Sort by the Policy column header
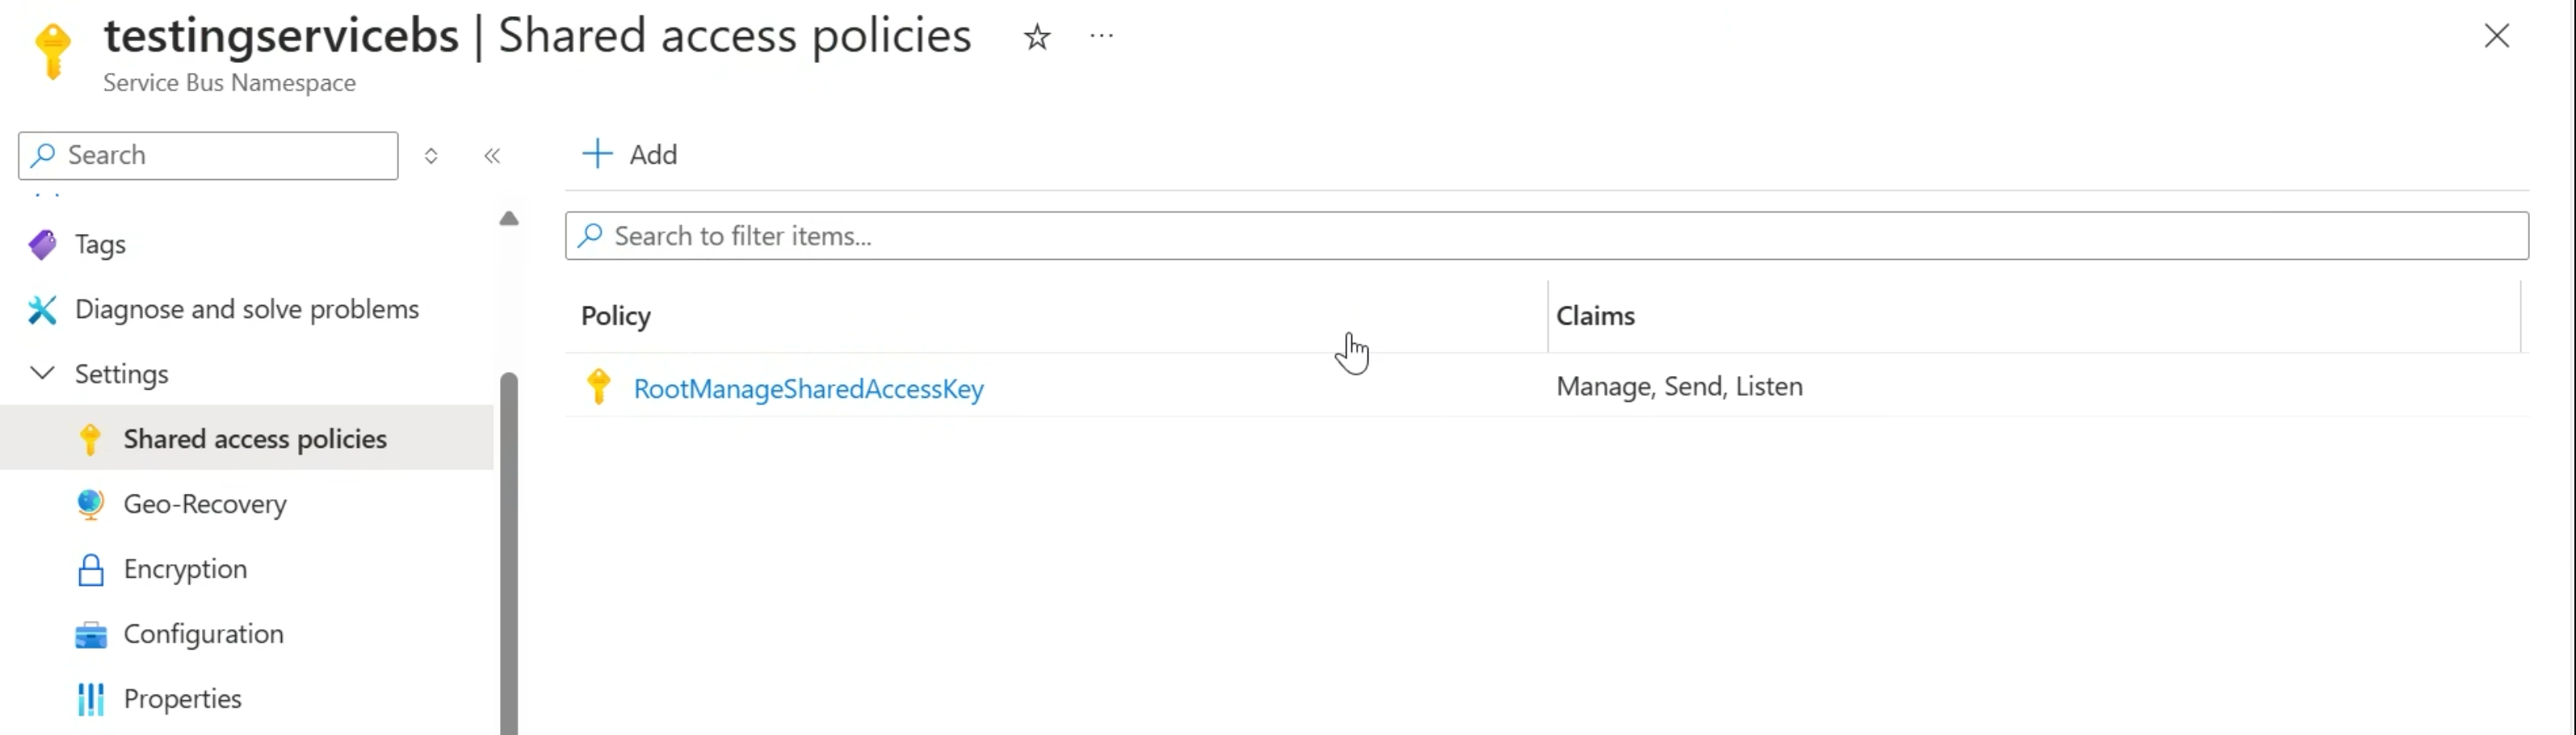This screenshot has width=2576, height=735. (616, 316)
